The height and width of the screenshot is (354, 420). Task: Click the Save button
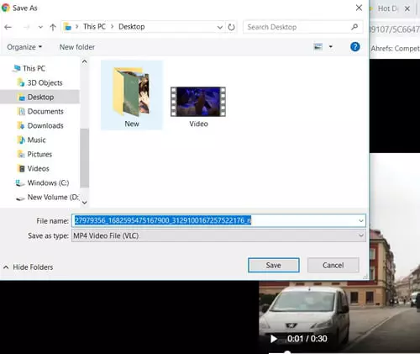pyautogui.click(x=274, y=265)
